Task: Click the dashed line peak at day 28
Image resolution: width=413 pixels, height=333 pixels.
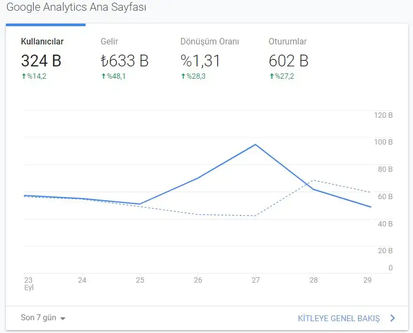Action: tap(313, 180)
